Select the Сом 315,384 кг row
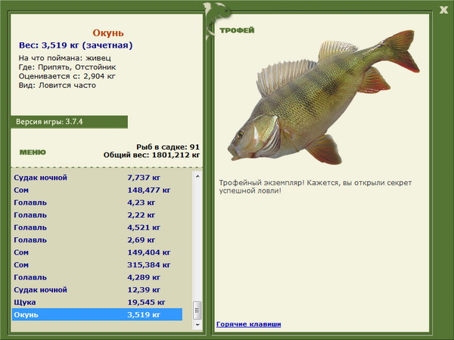 coord(98,264)
